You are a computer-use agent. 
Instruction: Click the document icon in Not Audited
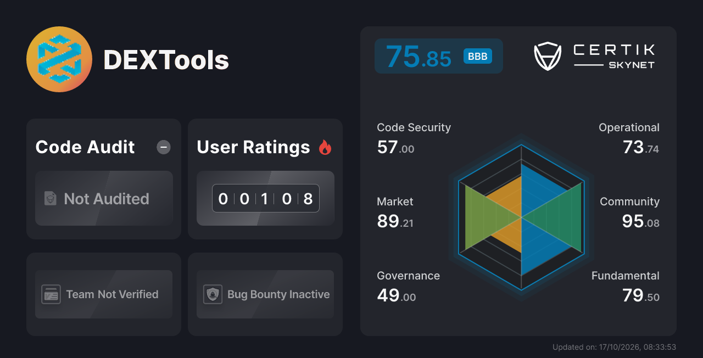51,199
